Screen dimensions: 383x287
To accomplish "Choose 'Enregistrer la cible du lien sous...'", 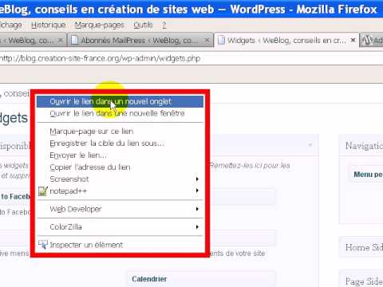I will [120, 143].
